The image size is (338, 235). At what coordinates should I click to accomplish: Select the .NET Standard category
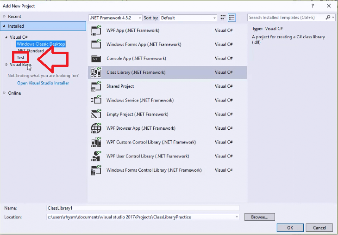coord(31,51)
